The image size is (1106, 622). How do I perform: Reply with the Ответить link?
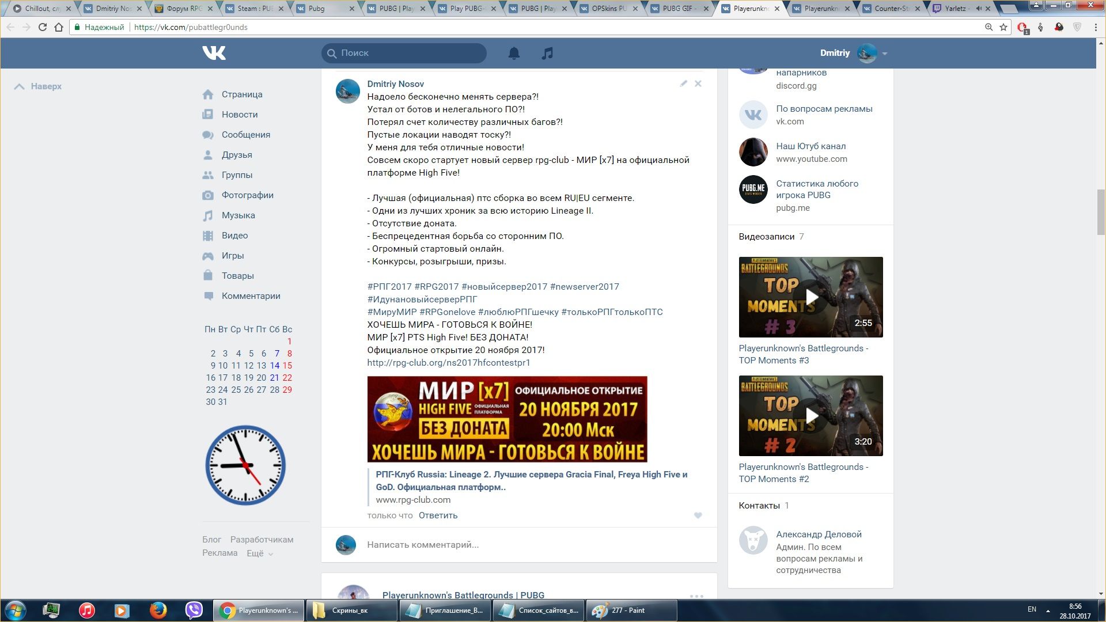click(x=438, y=515)
